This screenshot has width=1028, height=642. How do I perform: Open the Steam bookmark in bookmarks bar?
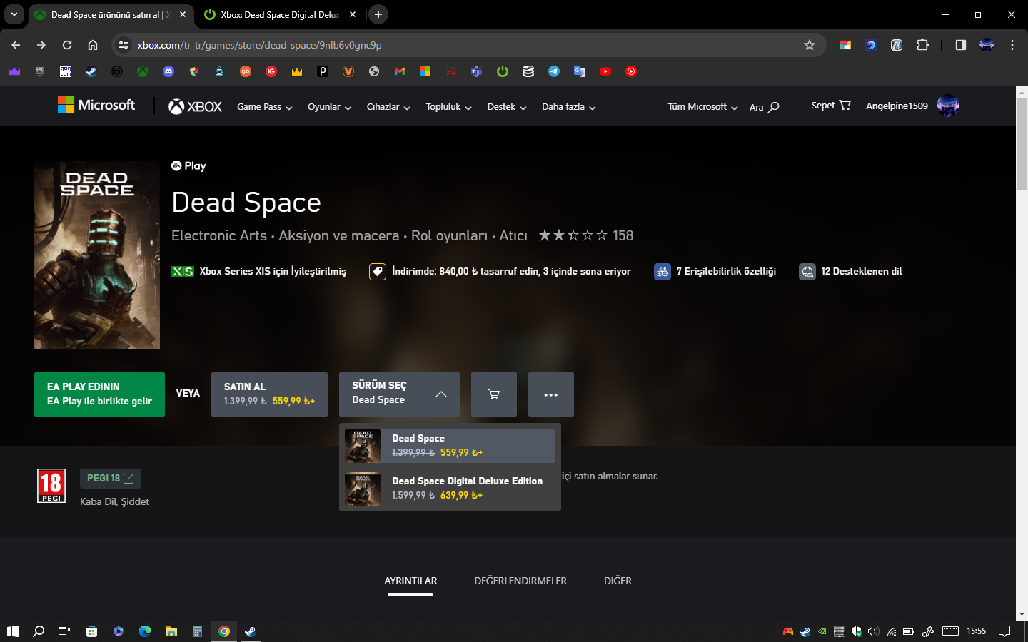[91, 71]
